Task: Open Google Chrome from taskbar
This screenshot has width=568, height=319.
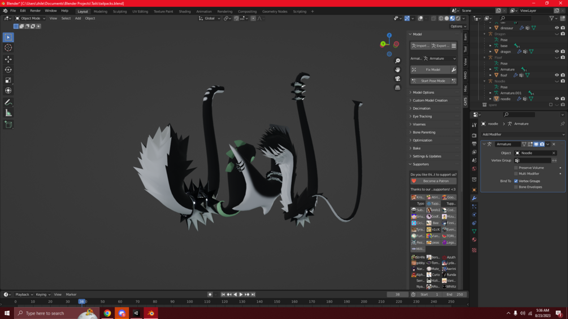Action: 107,313
